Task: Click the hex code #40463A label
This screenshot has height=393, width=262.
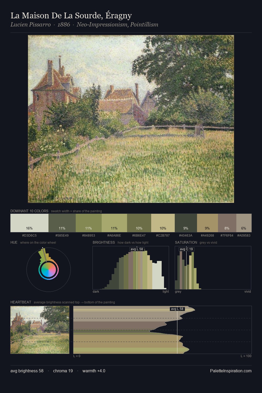Action: coord(186,235)
